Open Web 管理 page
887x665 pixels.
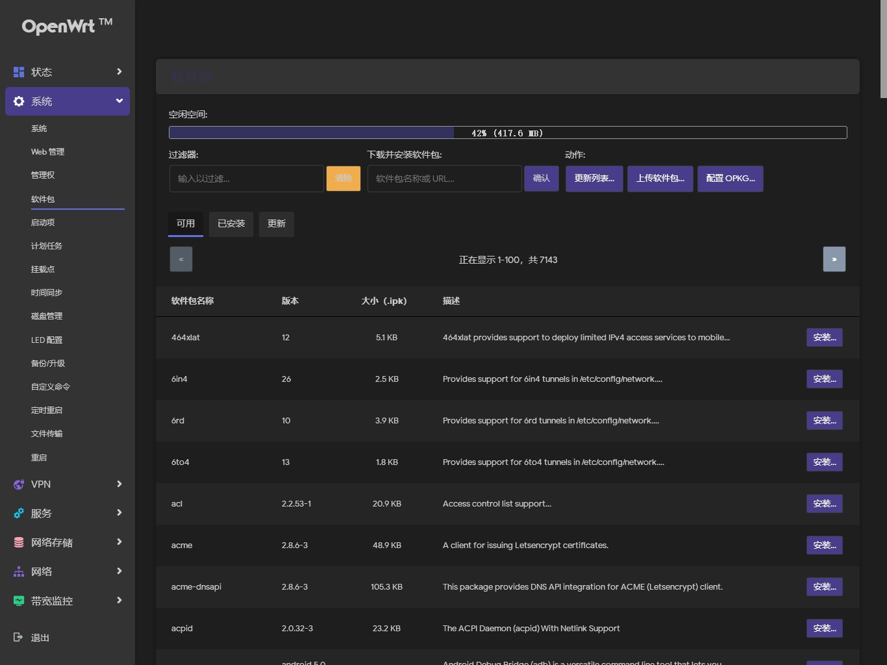coord(47,152)
